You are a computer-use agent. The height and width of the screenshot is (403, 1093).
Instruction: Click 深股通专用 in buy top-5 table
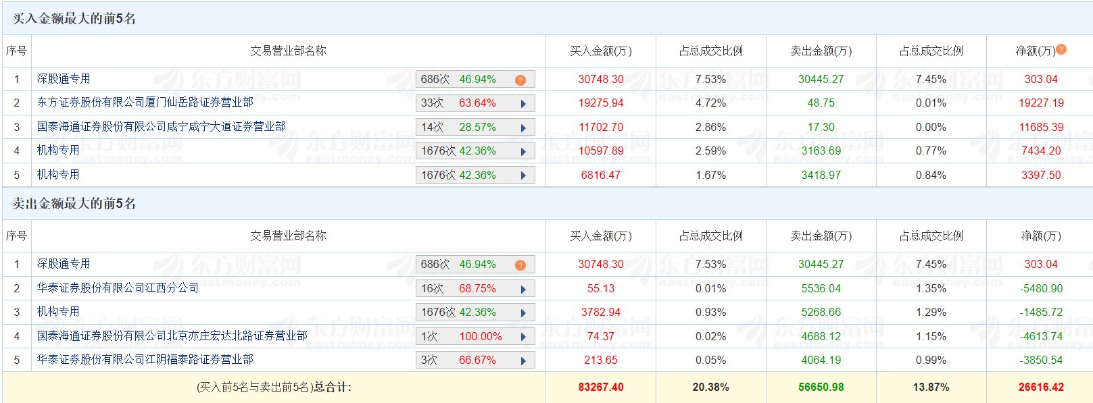click(x=64, y=78)
